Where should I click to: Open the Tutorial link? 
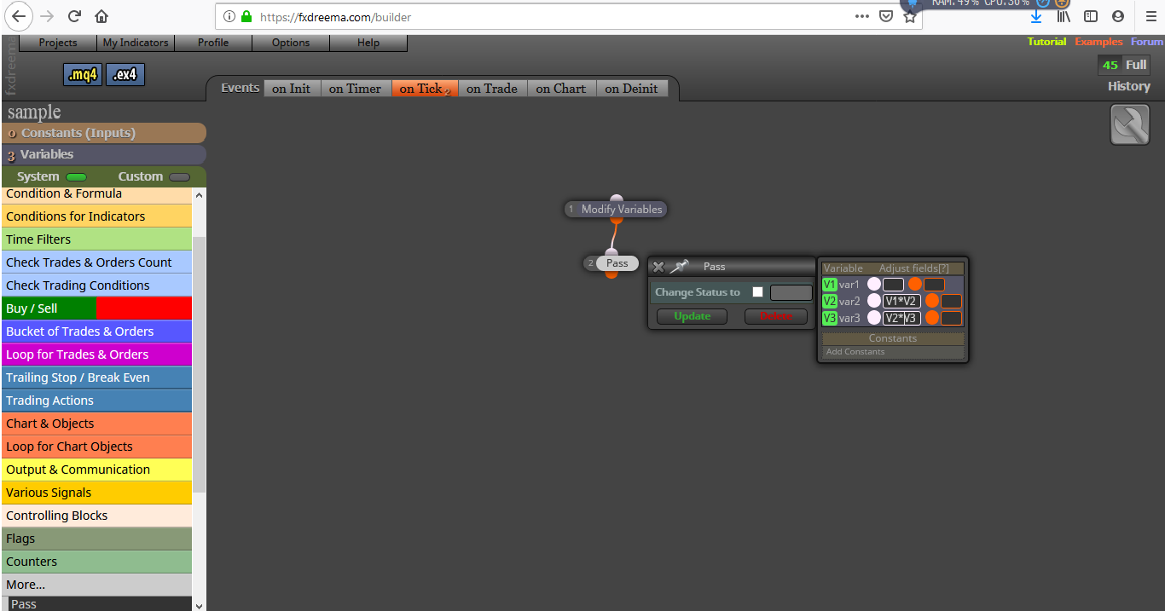(x=1046, y=42)
